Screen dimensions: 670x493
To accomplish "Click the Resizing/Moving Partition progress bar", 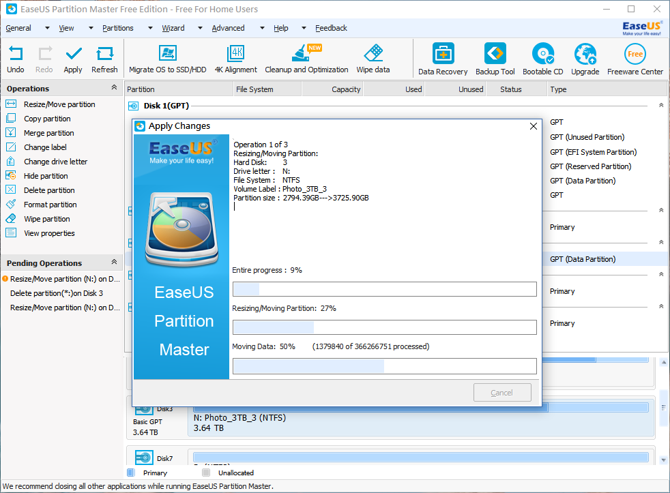I will tap(385, 327).
